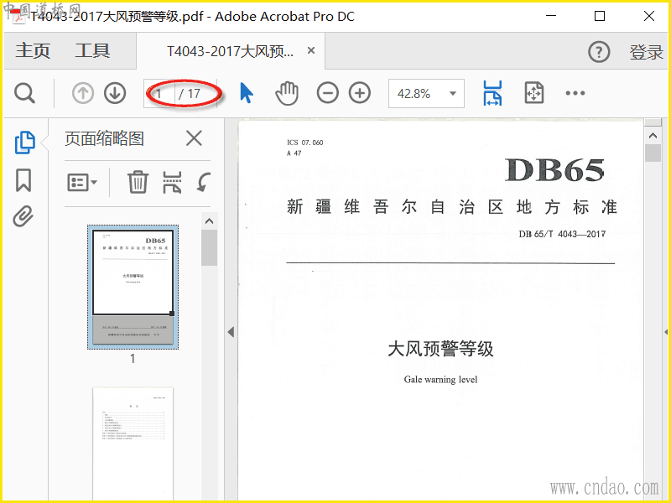
Task: Open the help question mark icon
Action: [599, 52]
